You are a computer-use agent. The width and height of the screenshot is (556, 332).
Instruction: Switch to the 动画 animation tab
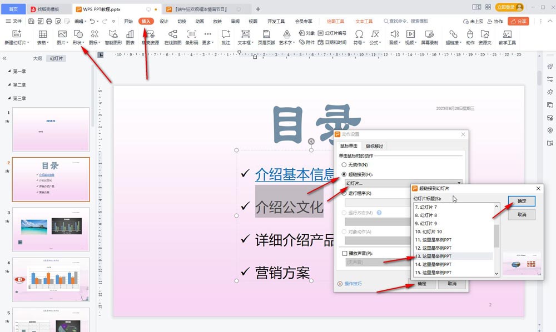pos(199,21)
